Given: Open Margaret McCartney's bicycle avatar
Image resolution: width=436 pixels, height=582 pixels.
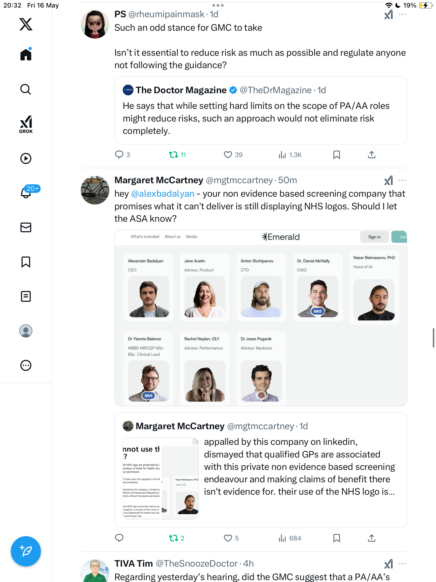Looking at the screenshot, I should (x=95, y=190).
